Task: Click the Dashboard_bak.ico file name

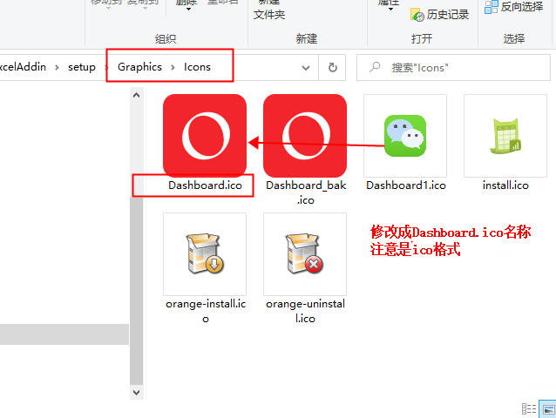Action: (x=306, y=192)
